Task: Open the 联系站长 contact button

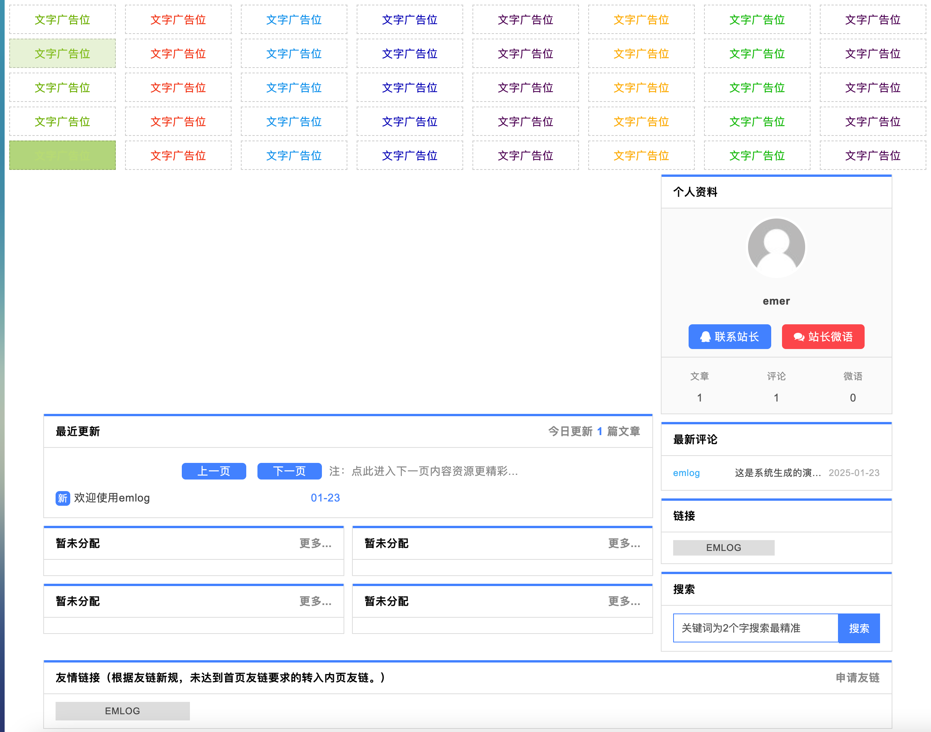Action: click(729, 337)
